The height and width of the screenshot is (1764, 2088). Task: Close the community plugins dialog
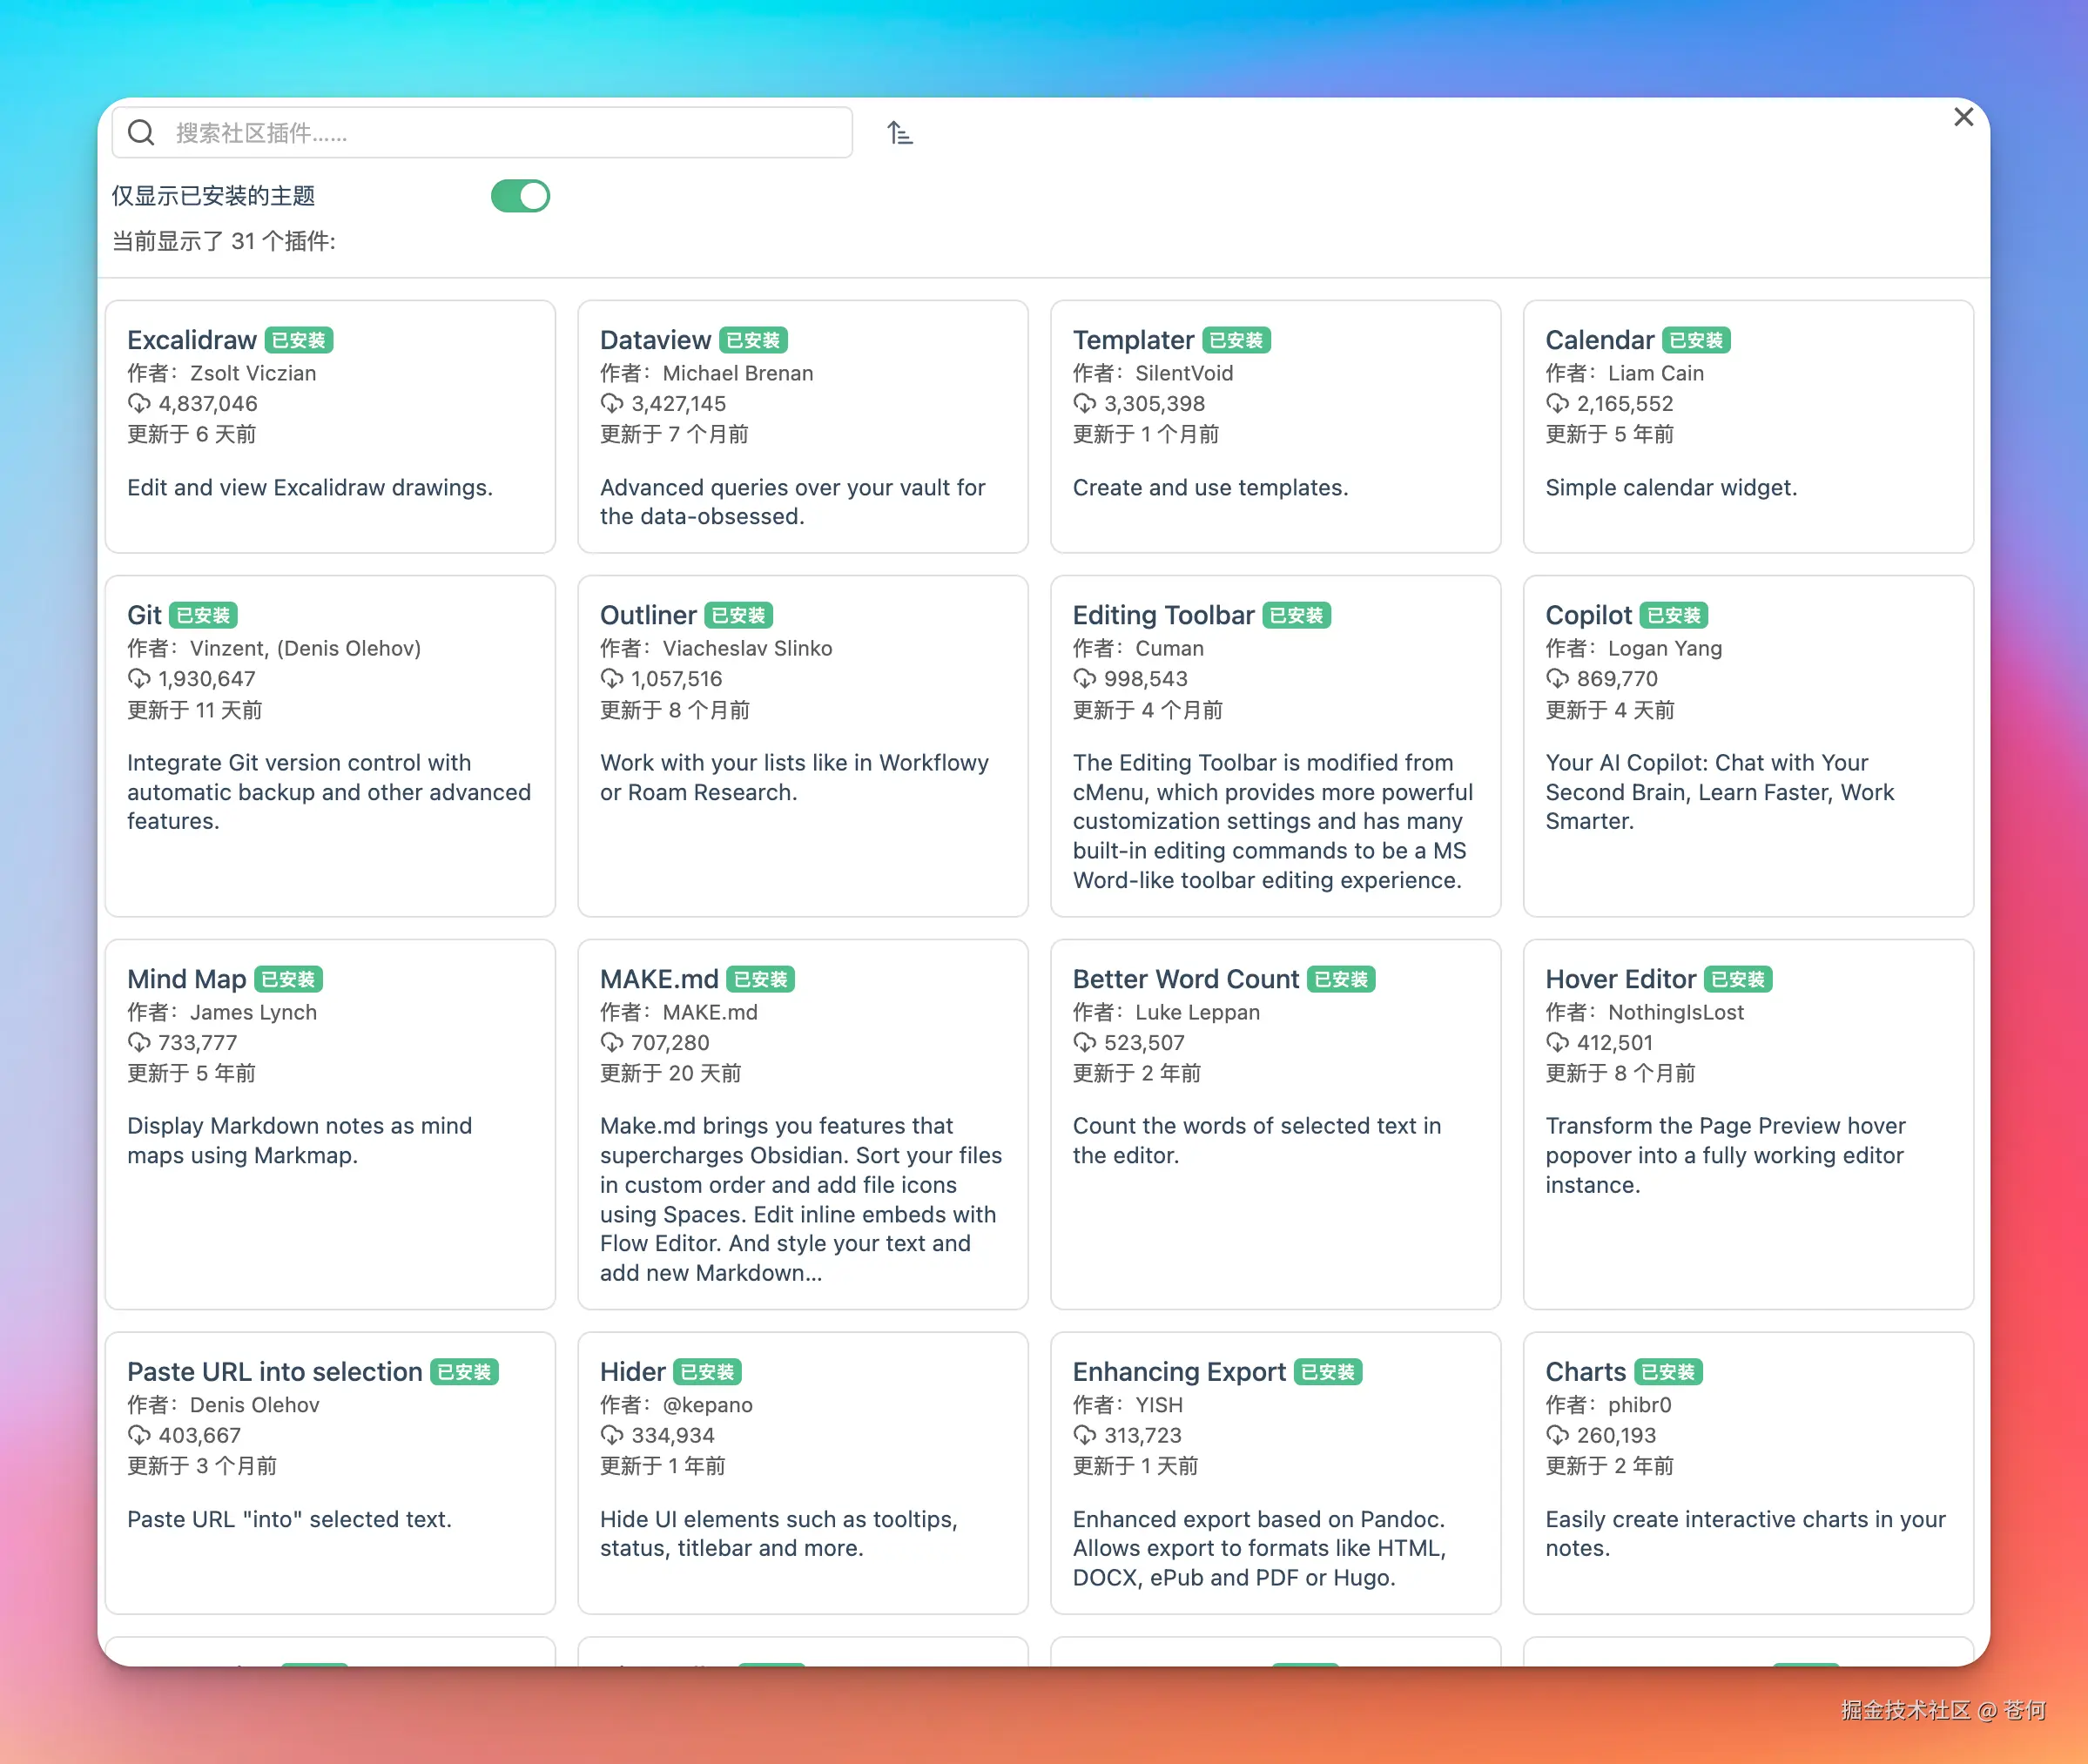[1963, 118]
